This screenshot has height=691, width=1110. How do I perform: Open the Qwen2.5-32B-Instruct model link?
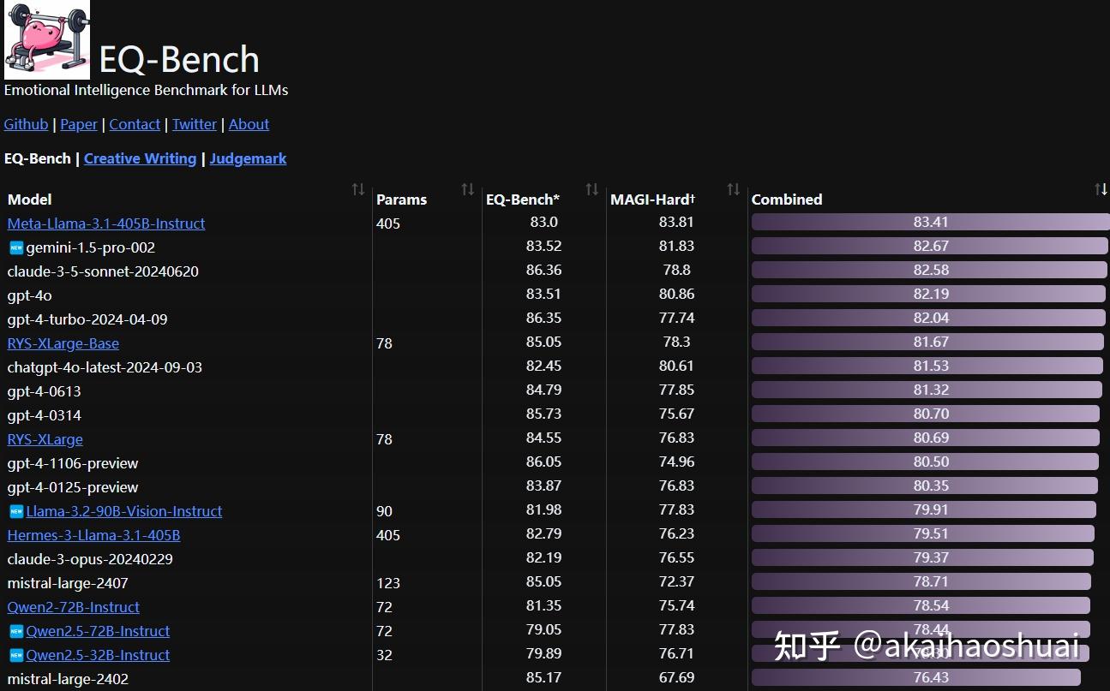(x=98, y=655)
